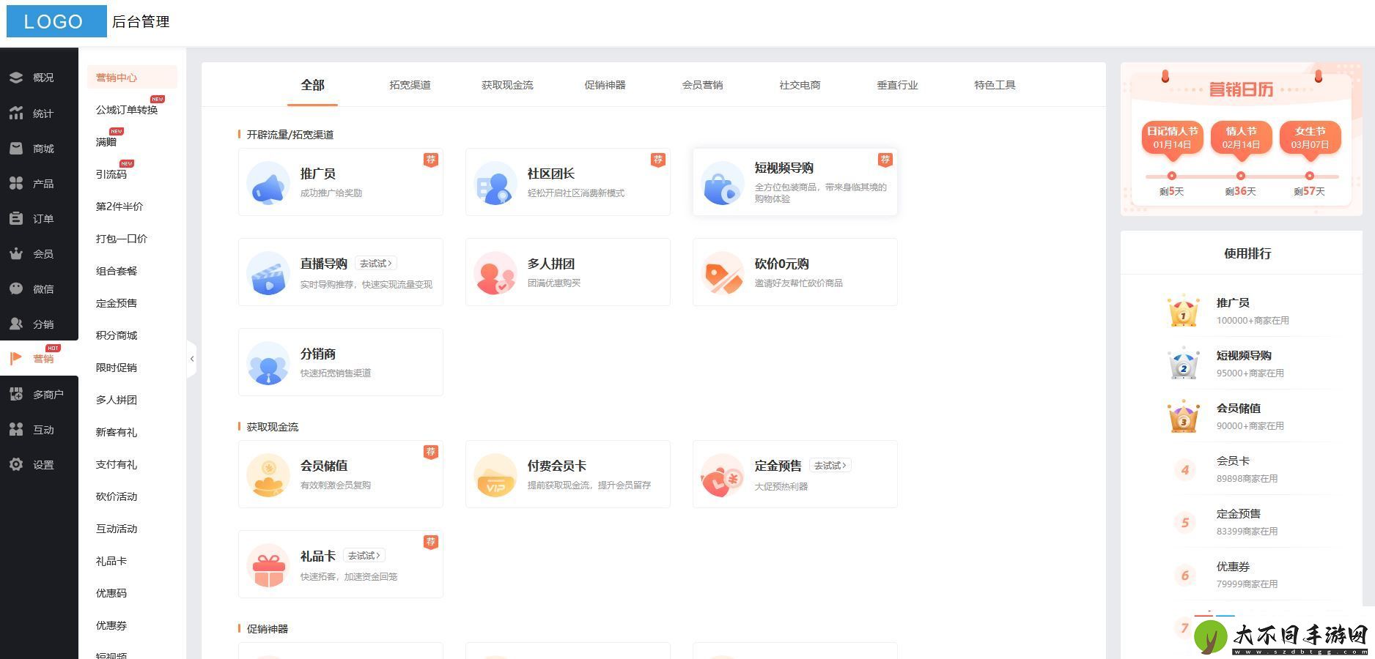1375x659 pixels.
Task: Click the 会员储值 coin icon
Action: [268, 475]
